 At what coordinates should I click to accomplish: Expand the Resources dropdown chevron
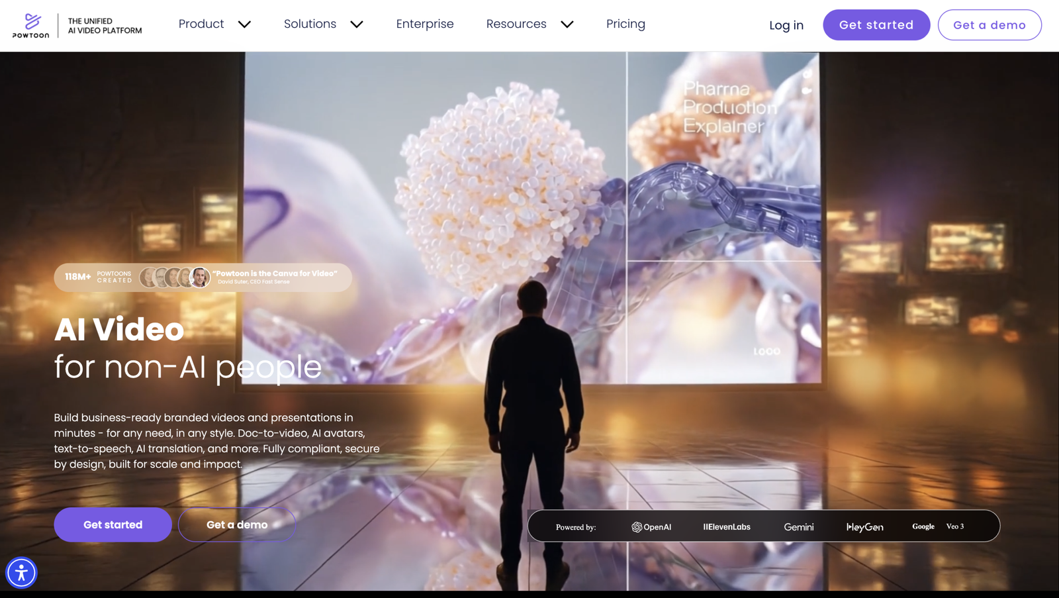[x=567, y=25]
